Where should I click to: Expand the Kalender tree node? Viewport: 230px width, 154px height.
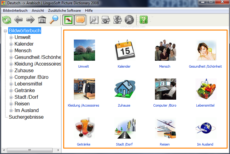pyautogui.click(x=11, y=44)
